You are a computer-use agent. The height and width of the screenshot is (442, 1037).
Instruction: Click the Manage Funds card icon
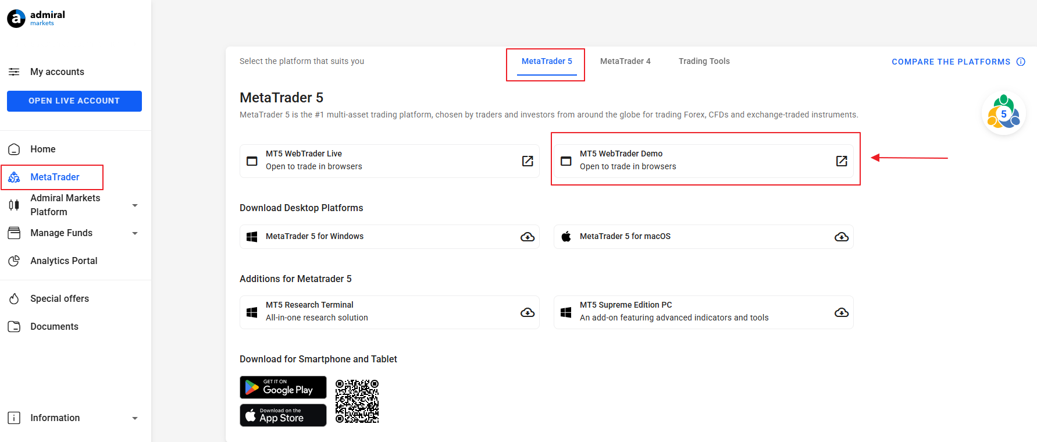pyautogui.click(x=14, y=233)
